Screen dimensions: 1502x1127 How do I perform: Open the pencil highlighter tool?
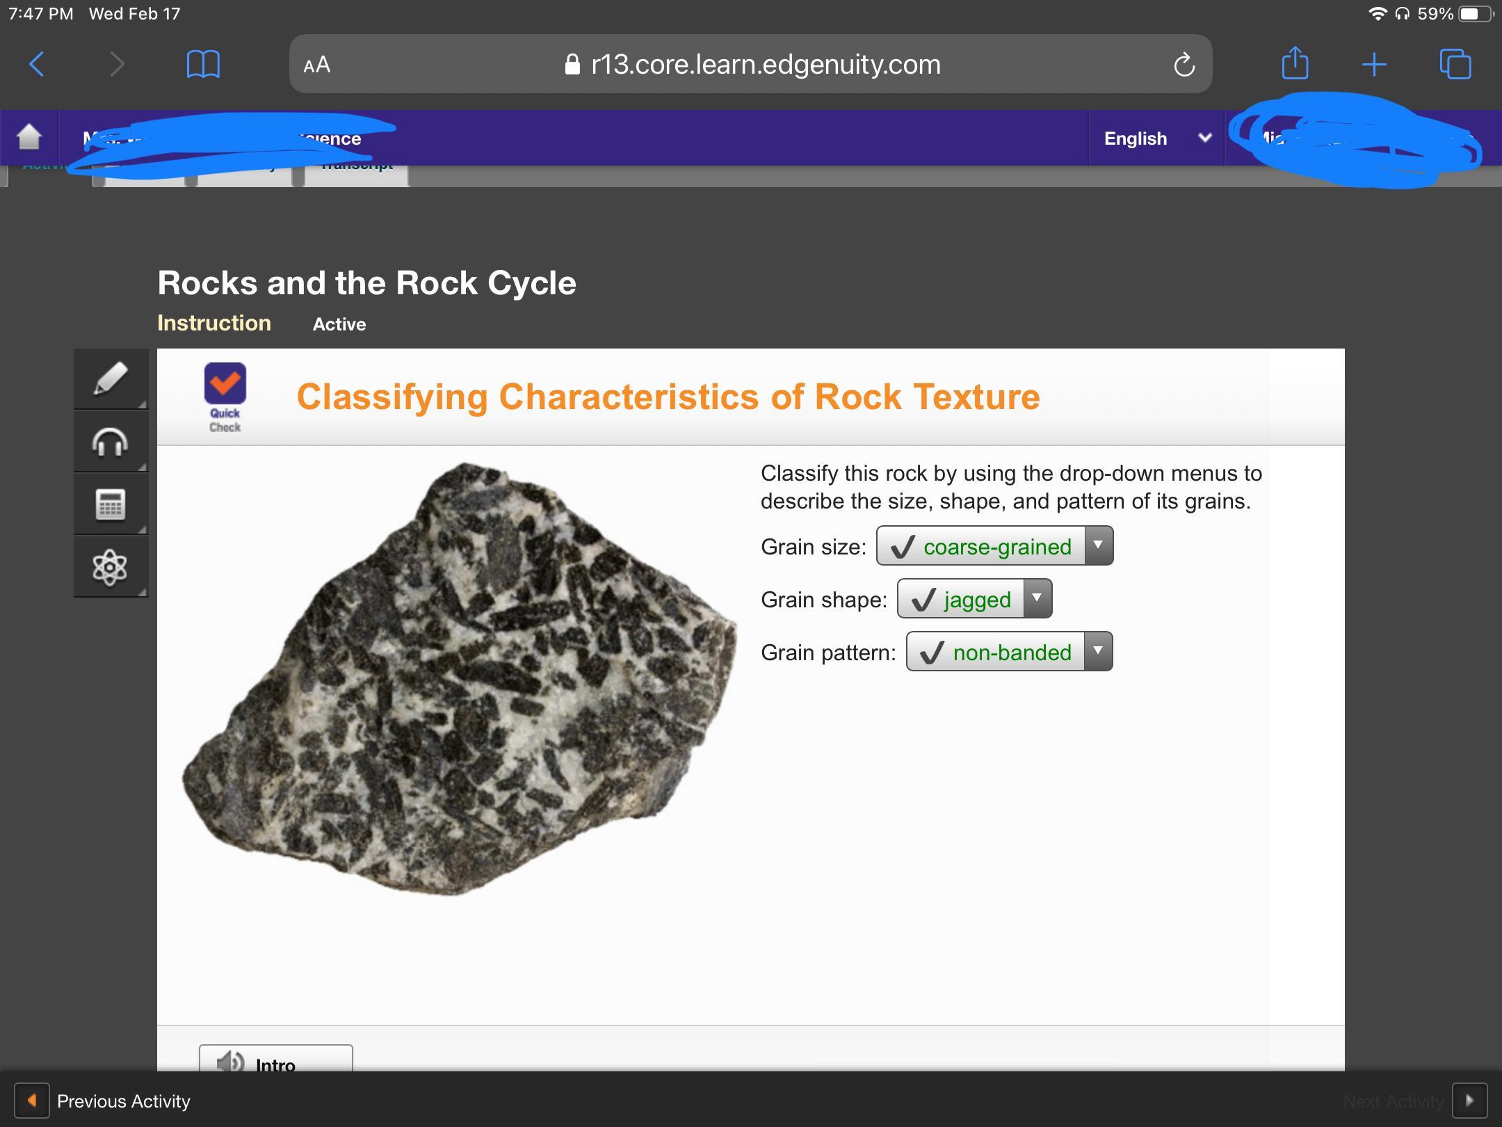[111, 379]
